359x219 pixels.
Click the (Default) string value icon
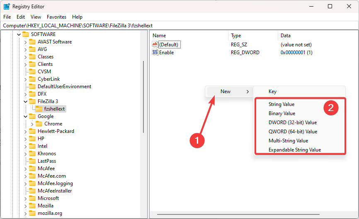coord(155,44)
